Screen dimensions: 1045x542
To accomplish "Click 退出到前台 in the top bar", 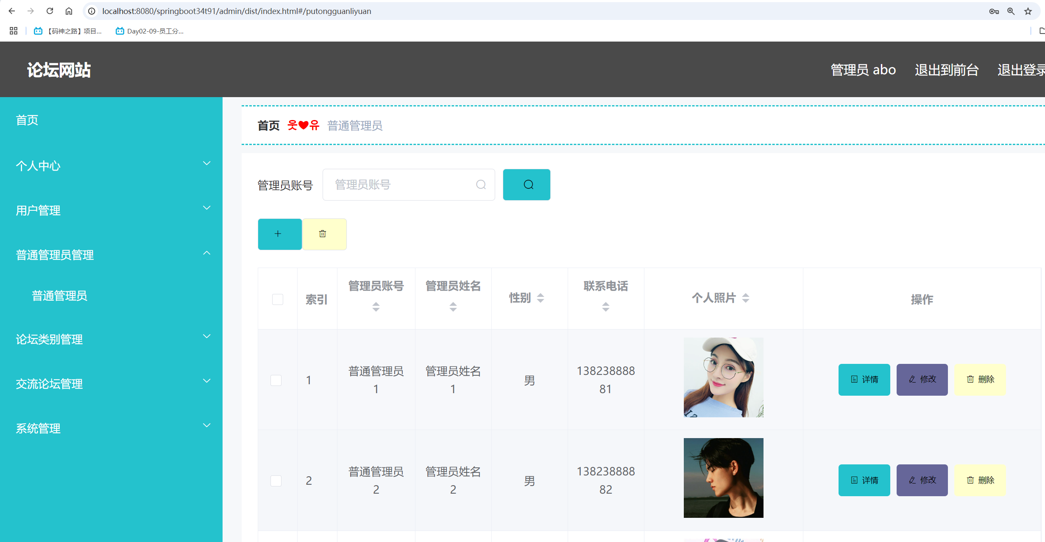I will (x=946, y=69).
